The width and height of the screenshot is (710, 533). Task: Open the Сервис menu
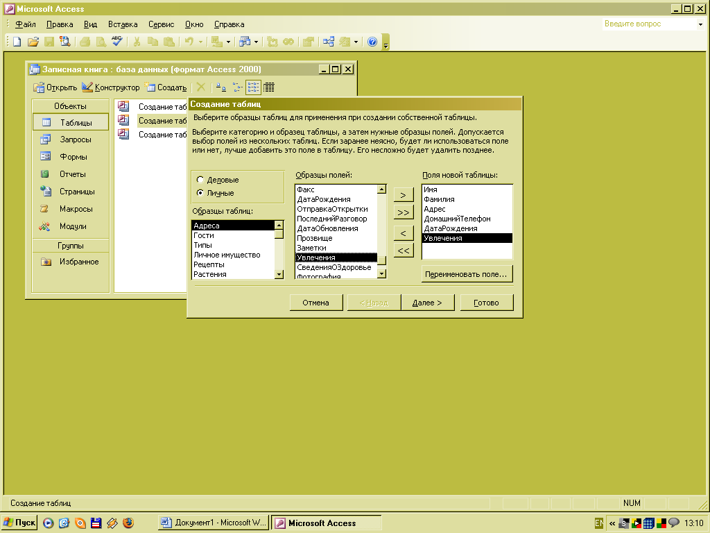tap(161, 24)
